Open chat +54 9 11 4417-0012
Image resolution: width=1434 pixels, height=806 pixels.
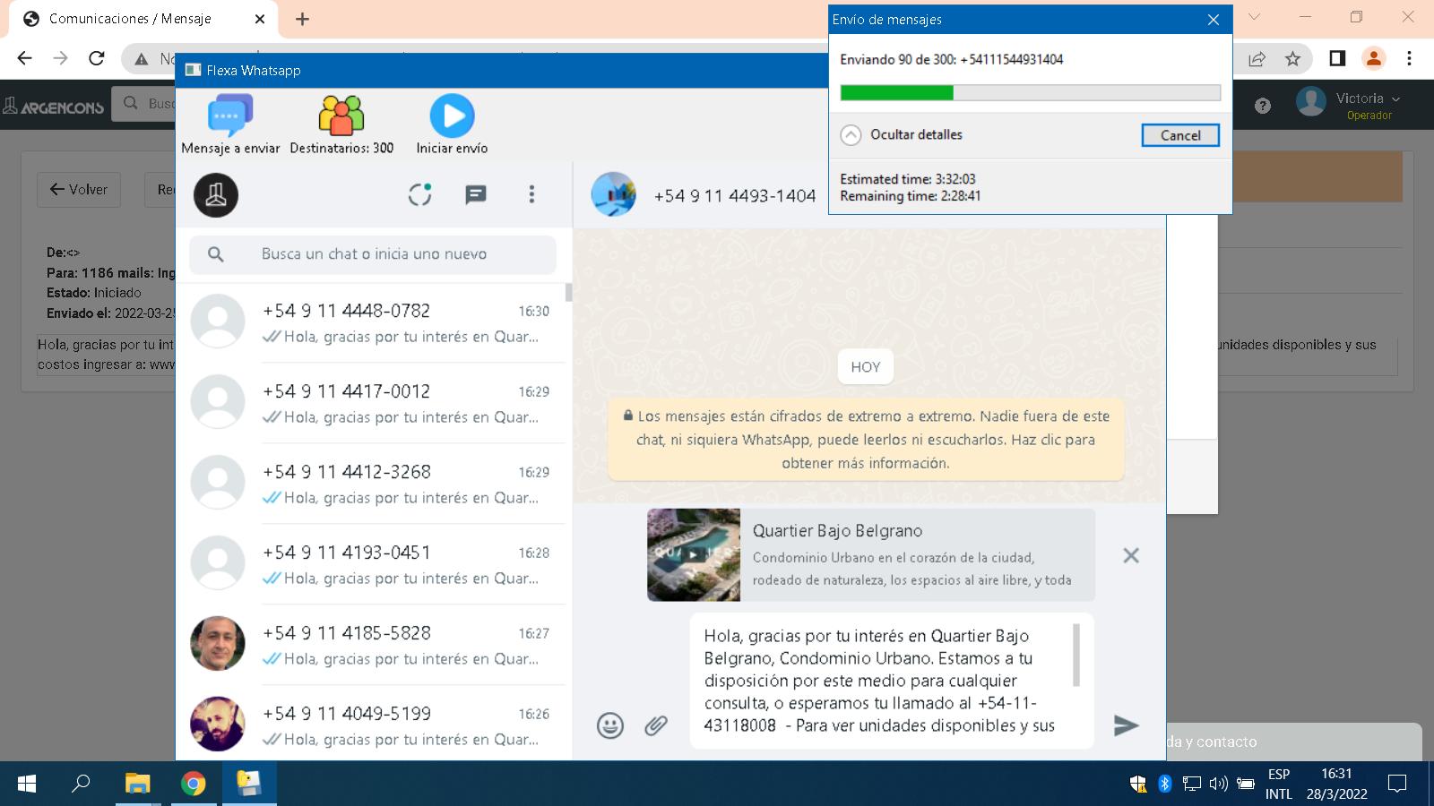pyautogui.click(x=371, y=403)
